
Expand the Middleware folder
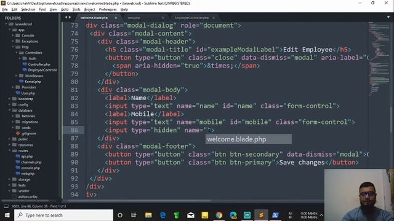pos(17,76)
